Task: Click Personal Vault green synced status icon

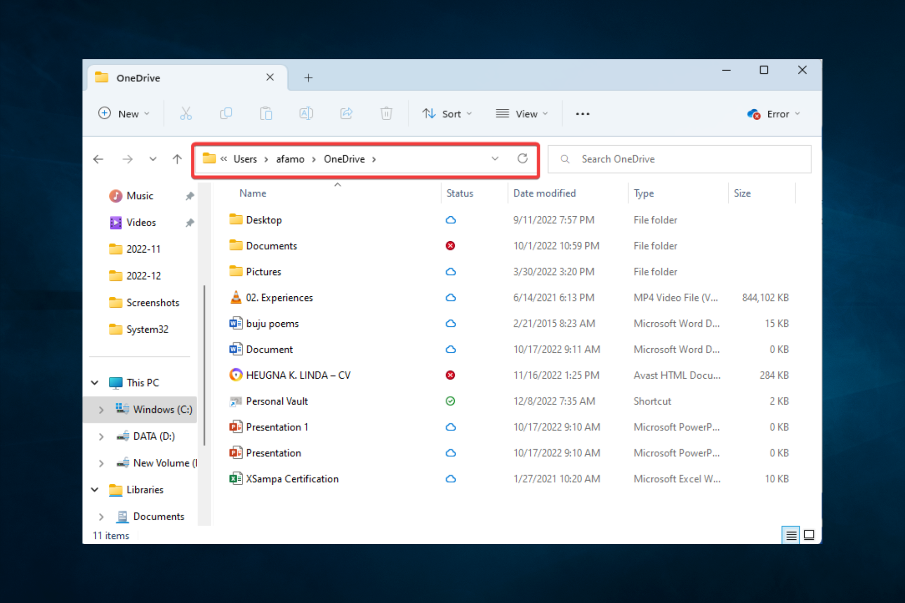Action: point(450,401)
